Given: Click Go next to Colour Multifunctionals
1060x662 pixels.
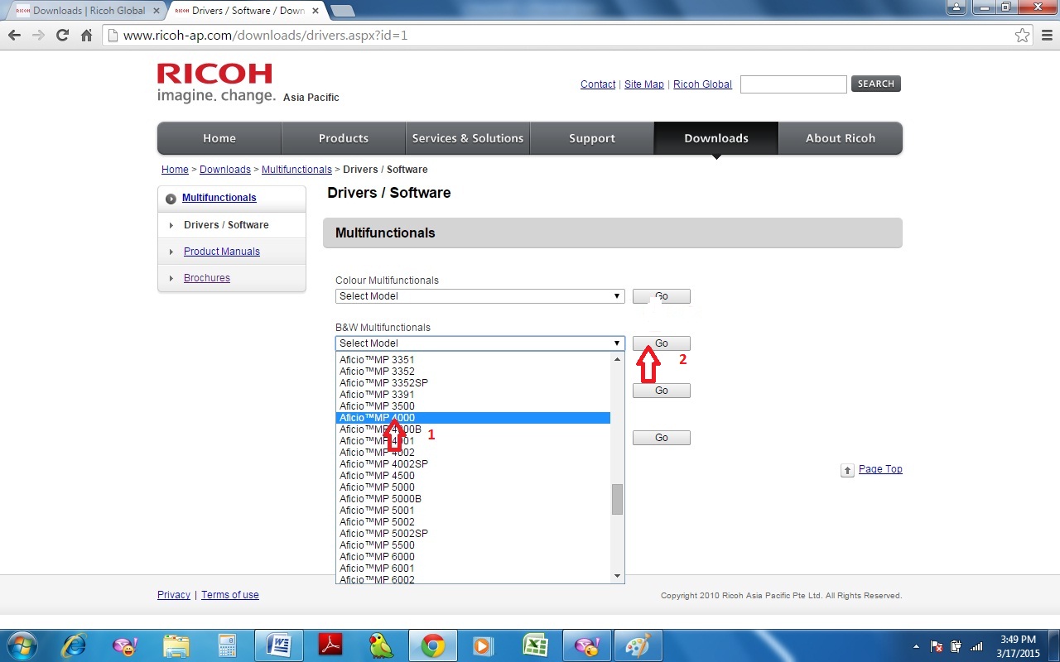Looking at the screenshot, I should (662, 296).
